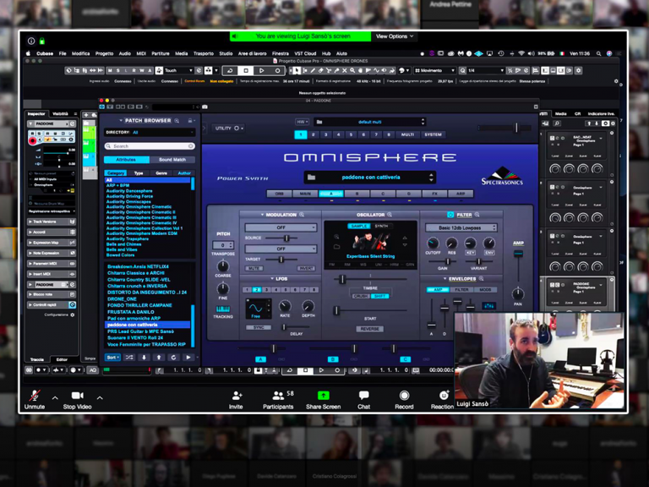
Task: Click the Modulation section magnifier icon
Action: pos(302,215)
